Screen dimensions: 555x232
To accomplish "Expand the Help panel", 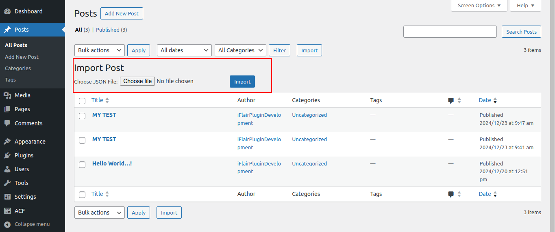I will [x=525, y=6].
